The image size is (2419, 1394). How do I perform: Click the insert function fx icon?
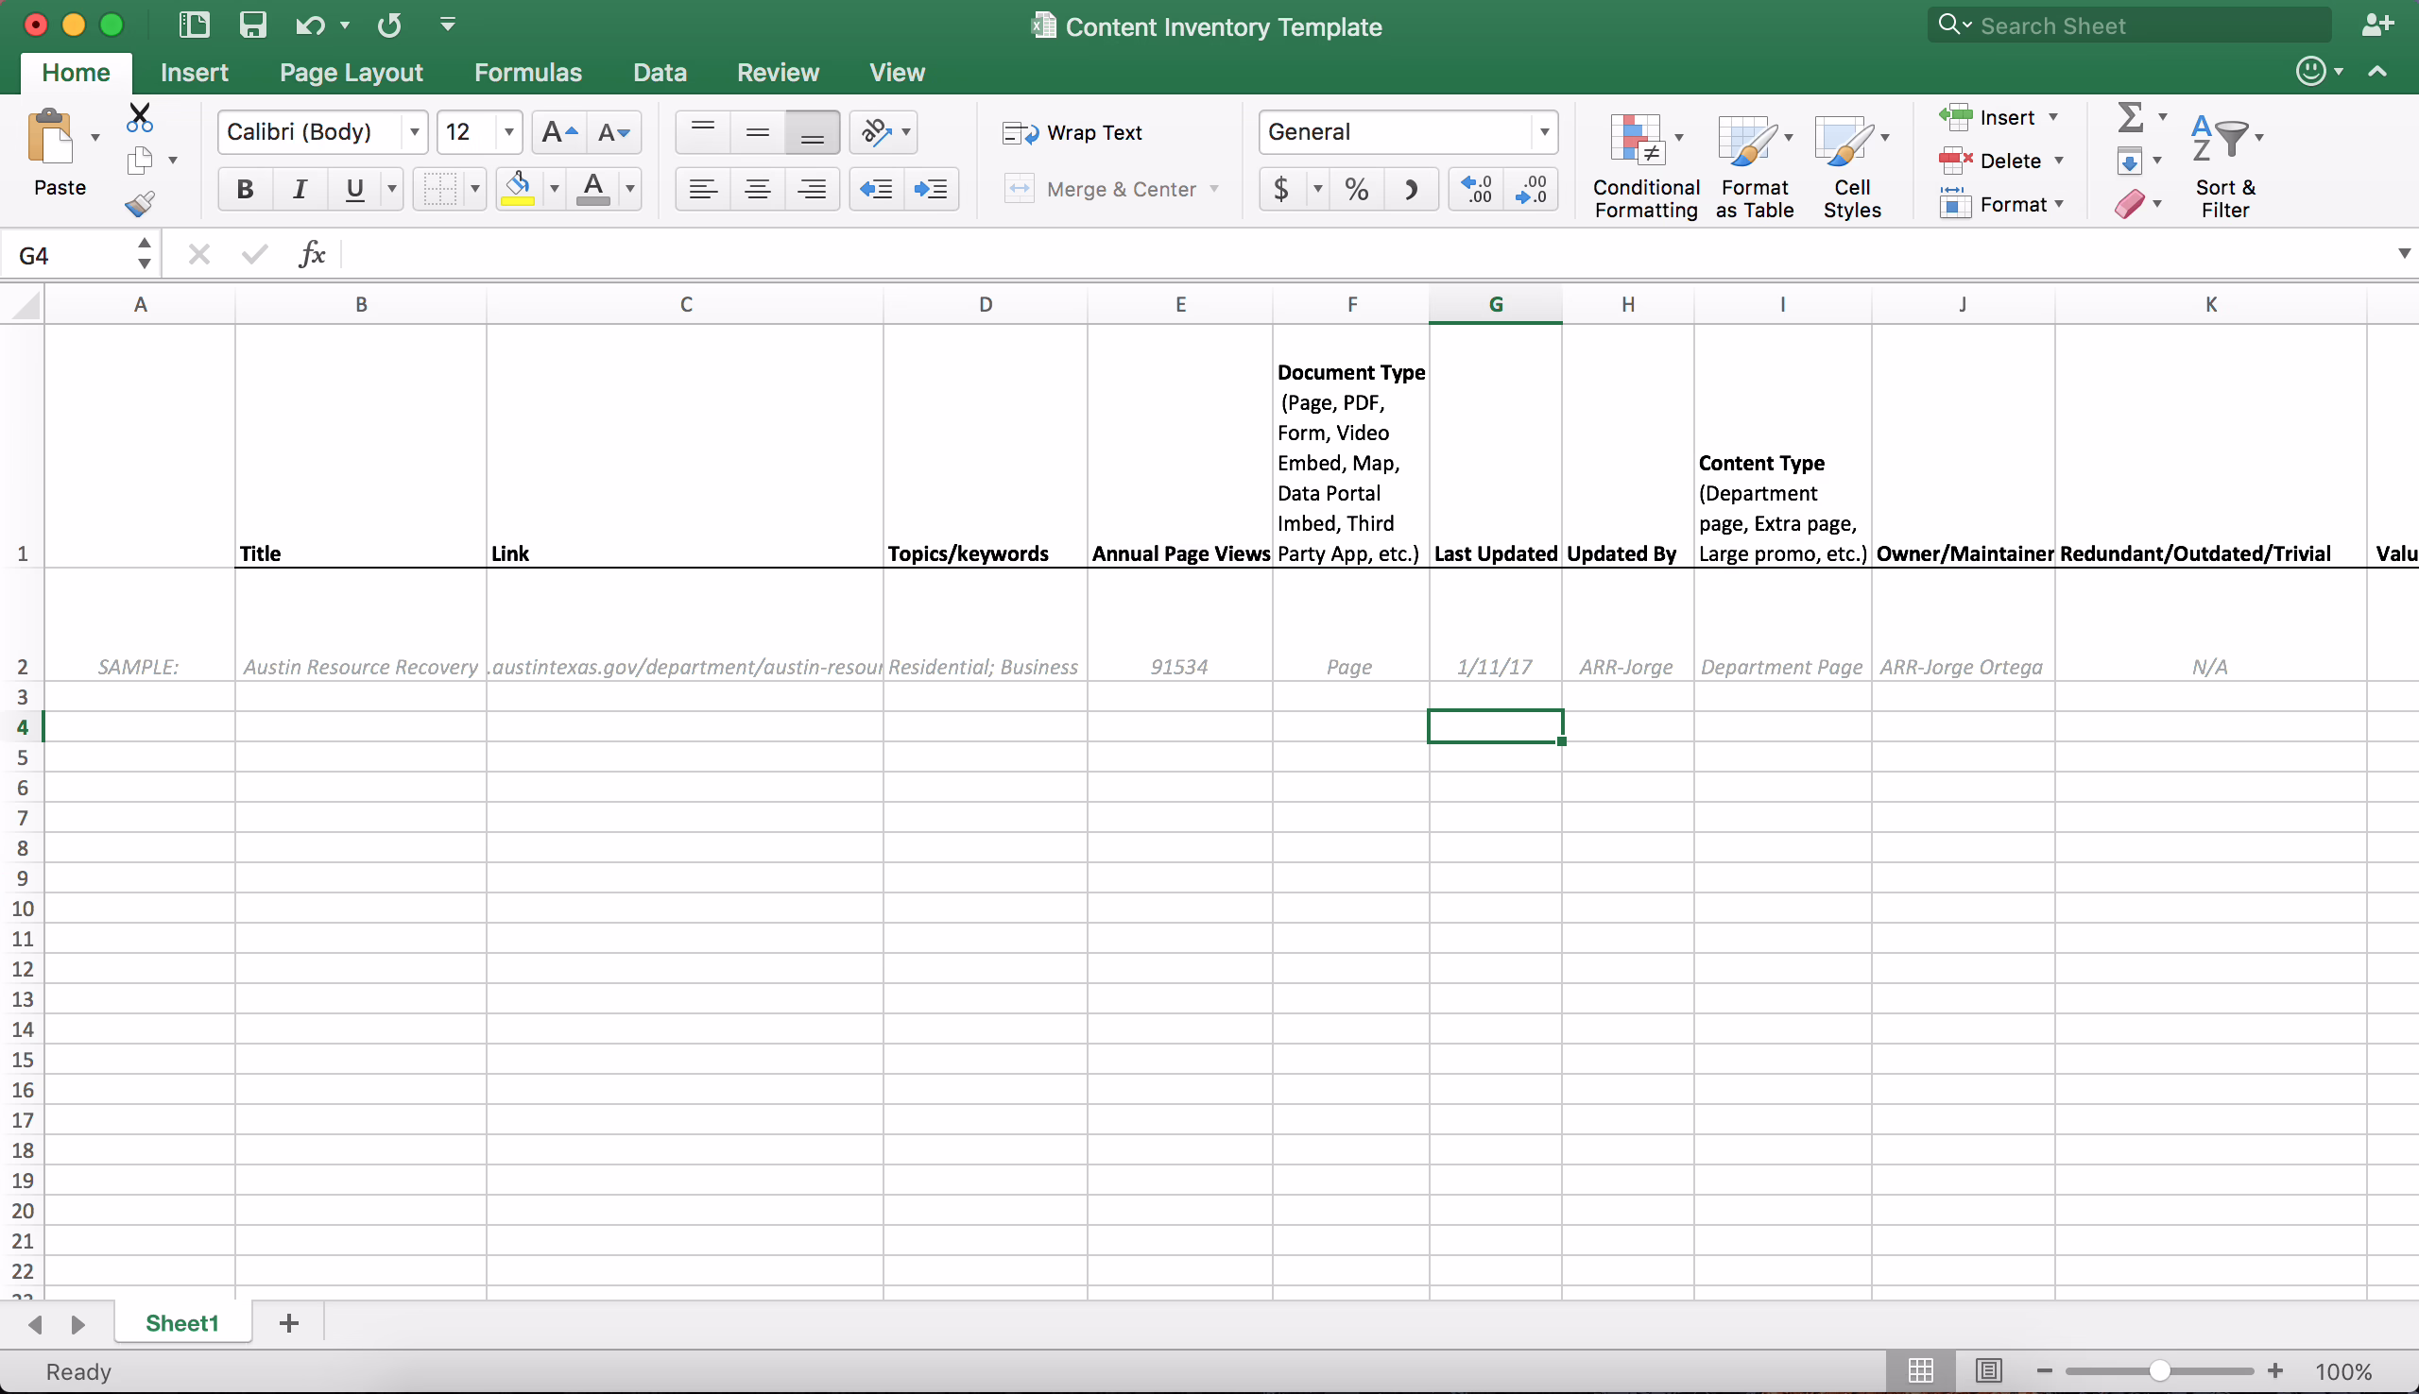tap(312, 255)
